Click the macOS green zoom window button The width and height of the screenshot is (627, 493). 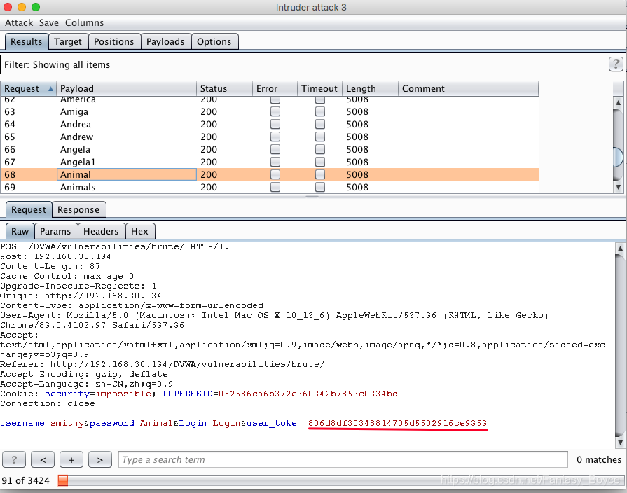click(36, 7)
